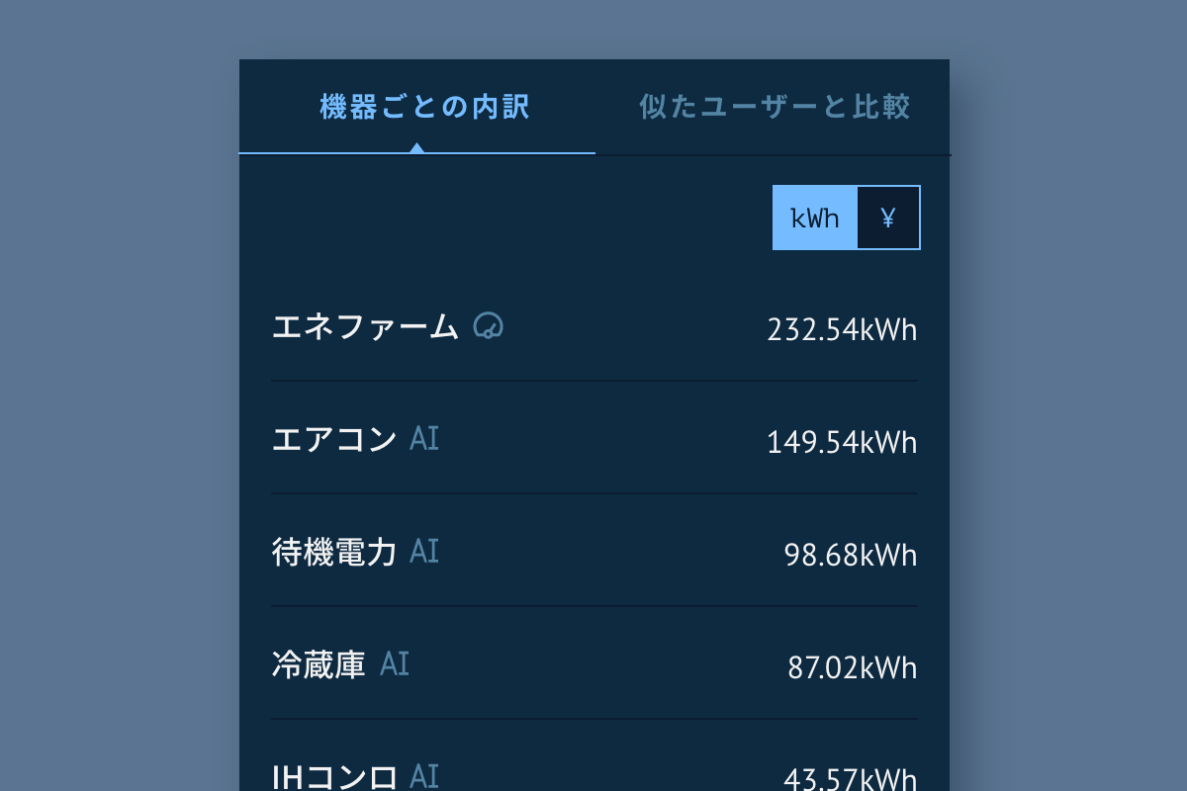Click the AI badge next to 冷蔵庫
This screenshot has width=1187, height=791.
tap(395, 663)
